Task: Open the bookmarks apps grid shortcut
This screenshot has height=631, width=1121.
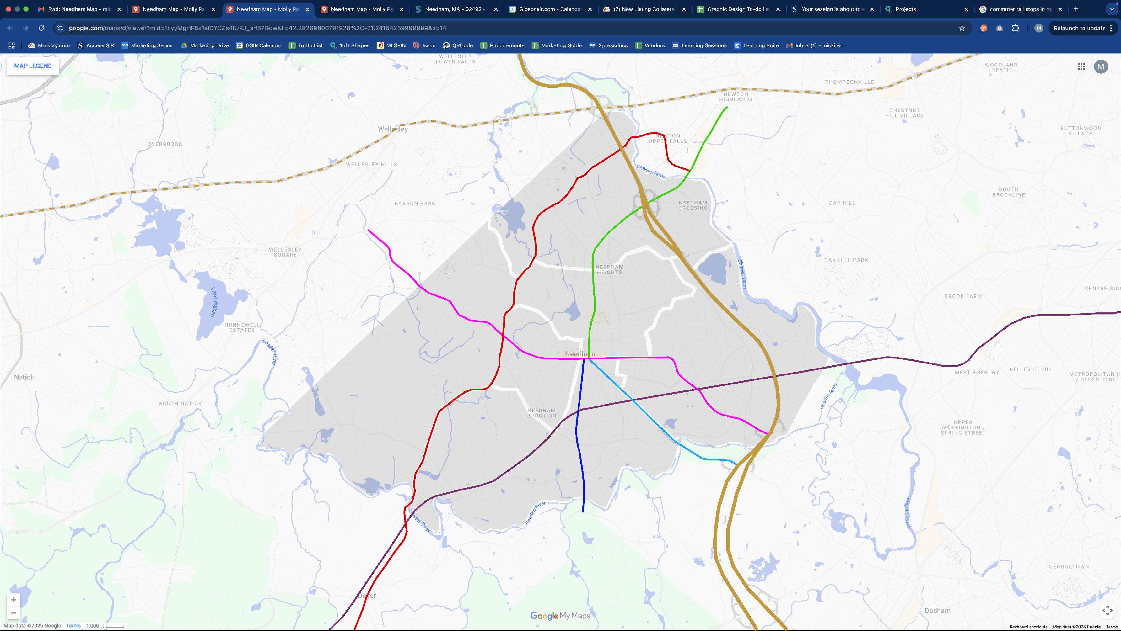Action: (12, 46)
